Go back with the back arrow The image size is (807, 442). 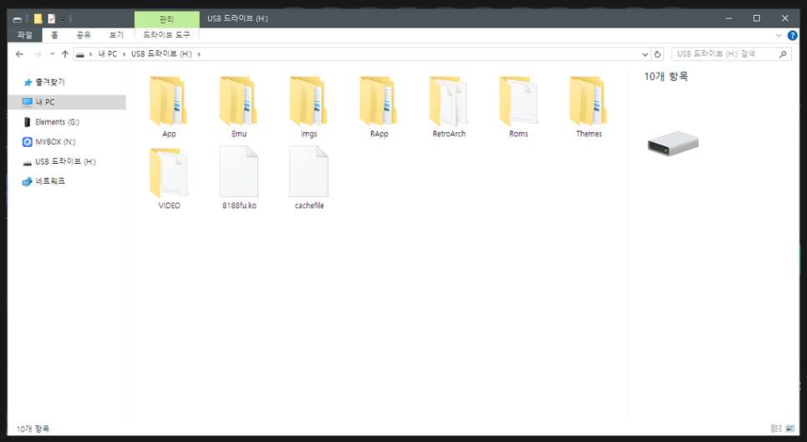coord(19,54)
